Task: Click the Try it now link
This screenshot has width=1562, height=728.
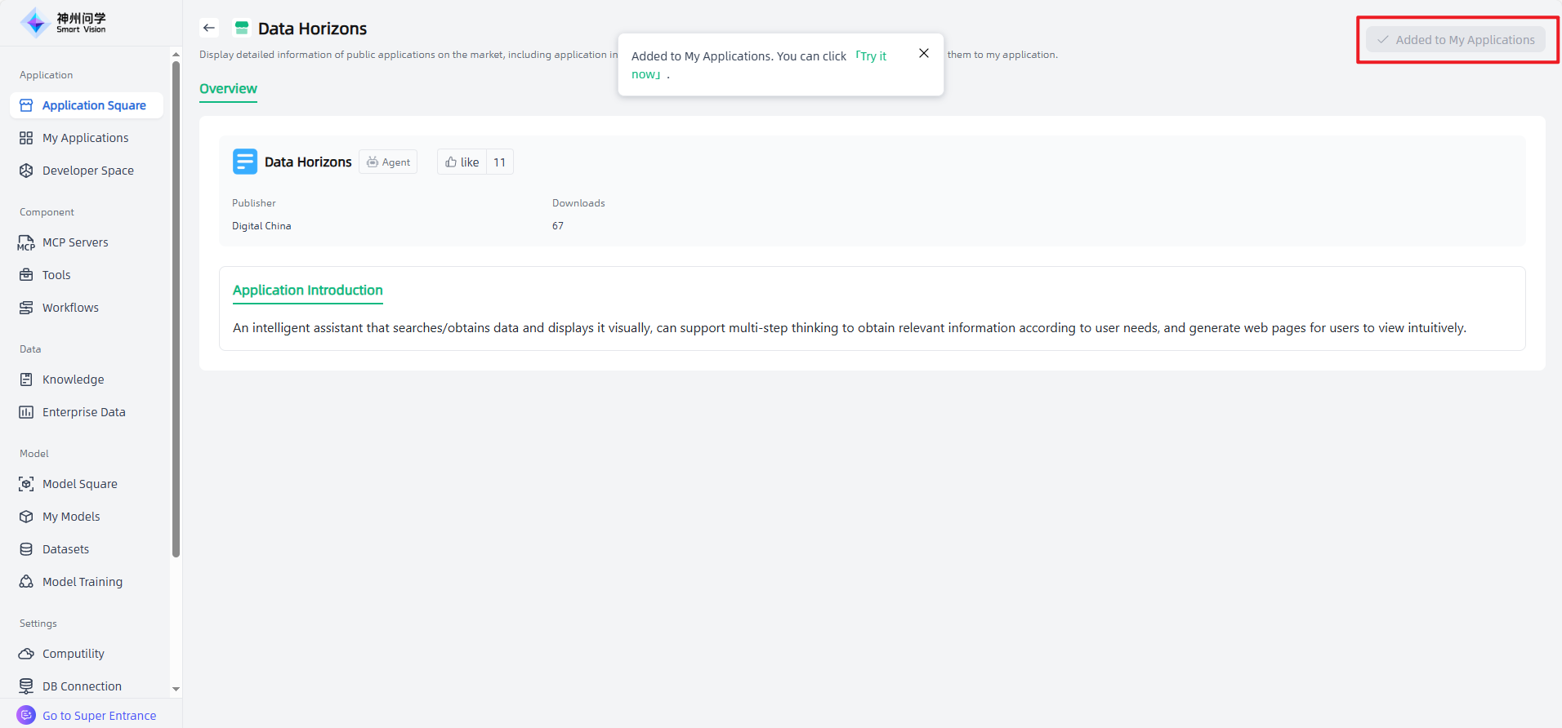Action: (x=872, y=56)
